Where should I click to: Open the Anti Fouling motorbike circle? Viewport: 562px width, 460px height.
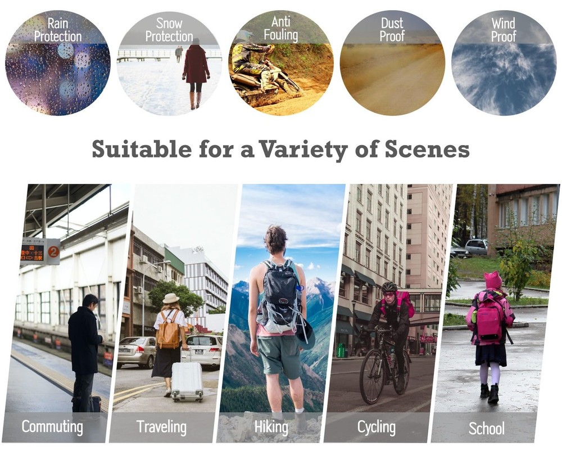[281, 63]
